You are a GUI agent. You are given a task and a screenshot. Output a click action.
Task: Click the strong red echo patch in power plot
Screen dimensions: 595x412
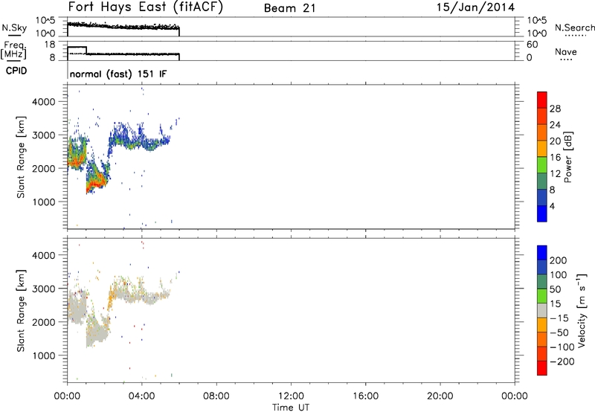(95, 184)
